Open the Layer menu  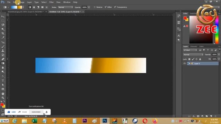click(29, 2)
